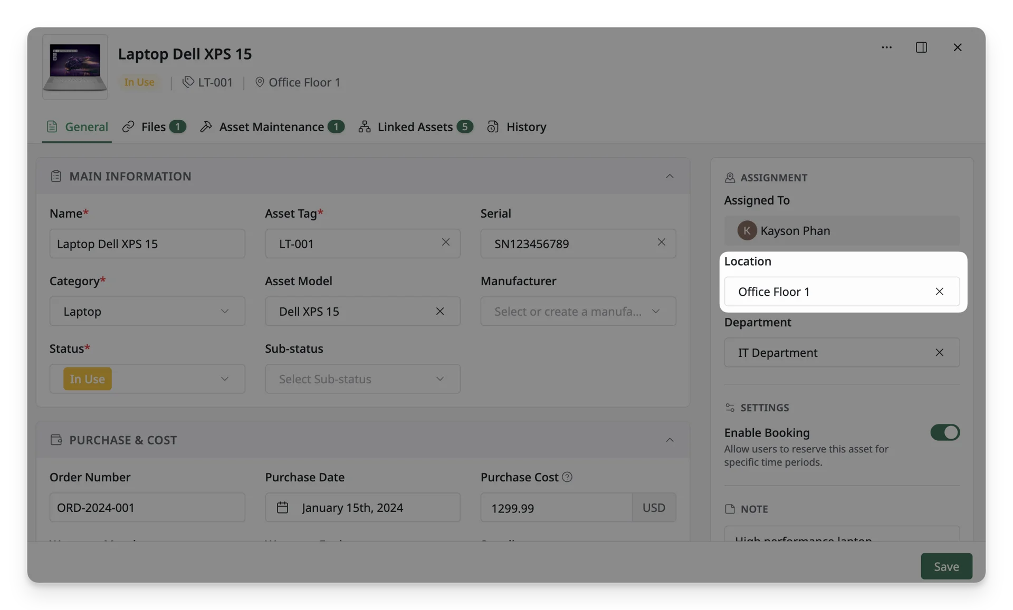Clear the Asset Tag value
This screenshot has height=610, width=1013.
pyautogui.click(x=446, y=242)
